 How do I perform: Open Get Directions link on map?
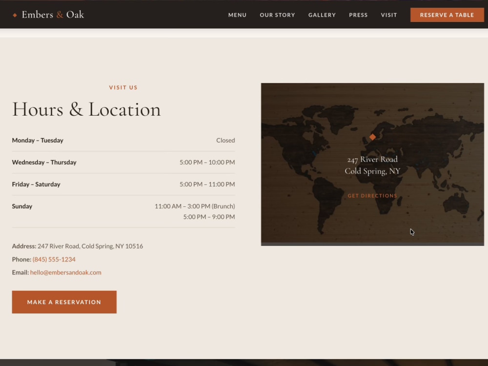point(372,196)
